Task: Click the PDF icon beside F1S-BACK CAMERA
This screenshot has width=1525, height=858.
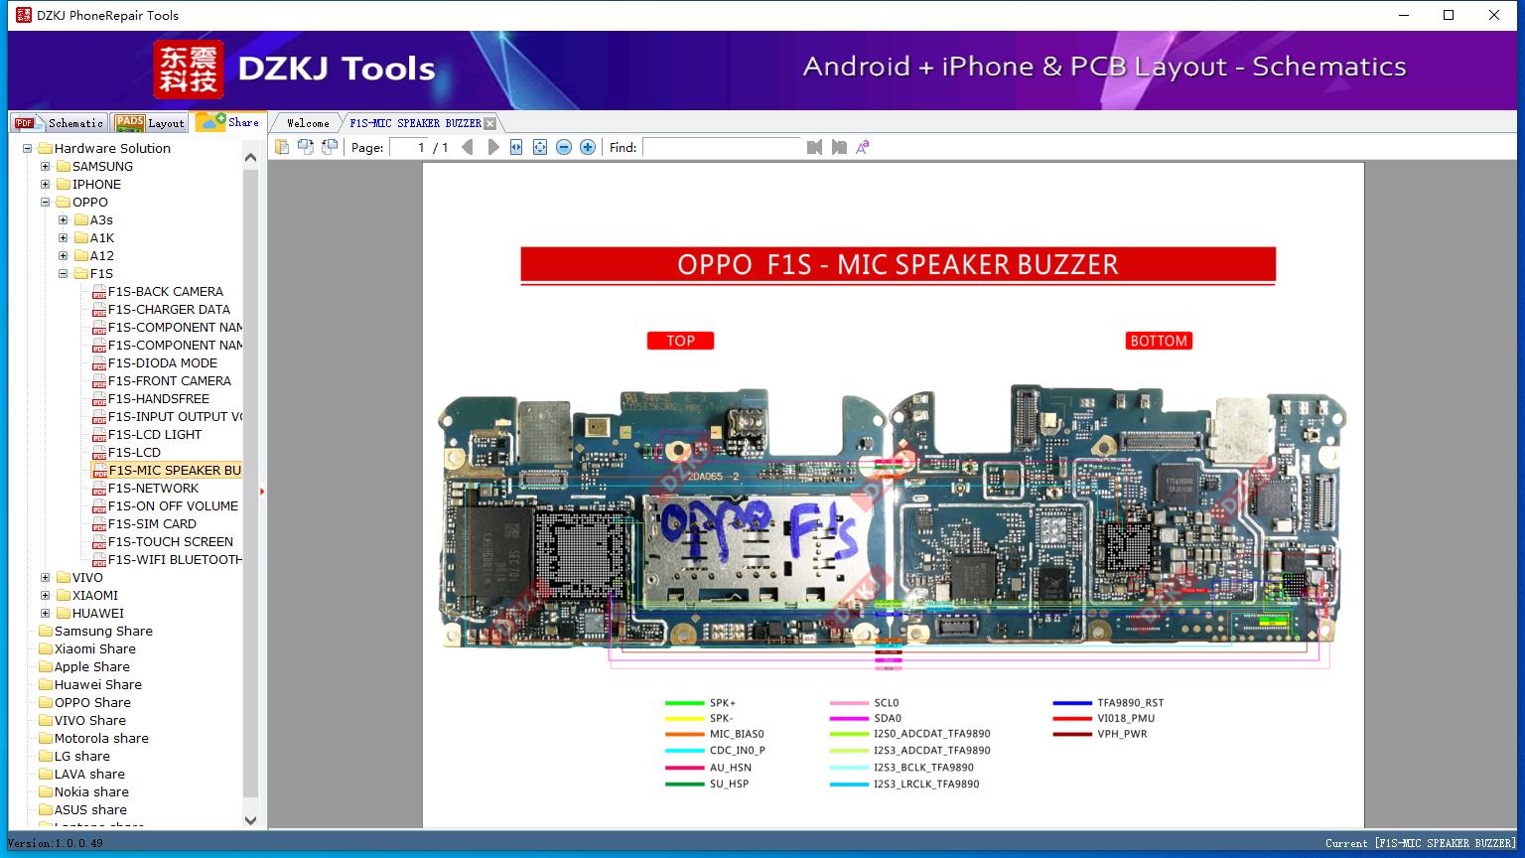Action: 99,292
